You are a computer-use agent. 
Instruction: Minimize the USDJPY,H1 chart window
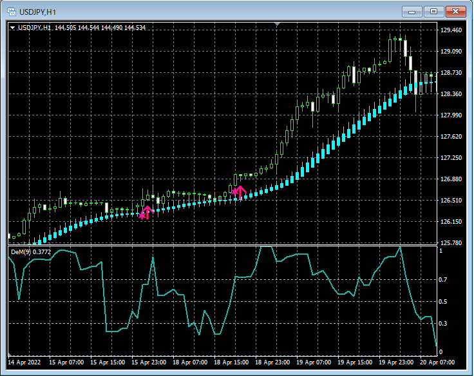click(x=412, y=12)
